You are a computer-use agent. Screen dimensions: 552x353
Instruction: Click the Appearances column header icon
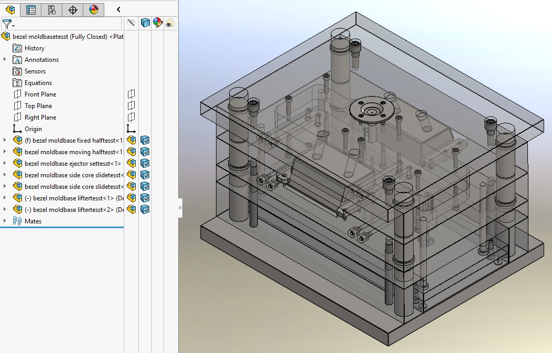point(158,23)
